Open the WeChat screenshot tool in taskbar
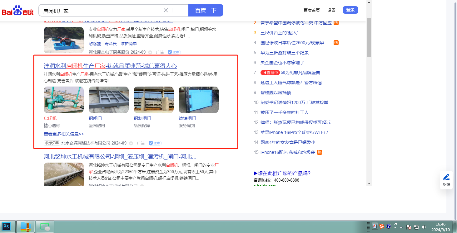457x233 pixels. [45, 226]
